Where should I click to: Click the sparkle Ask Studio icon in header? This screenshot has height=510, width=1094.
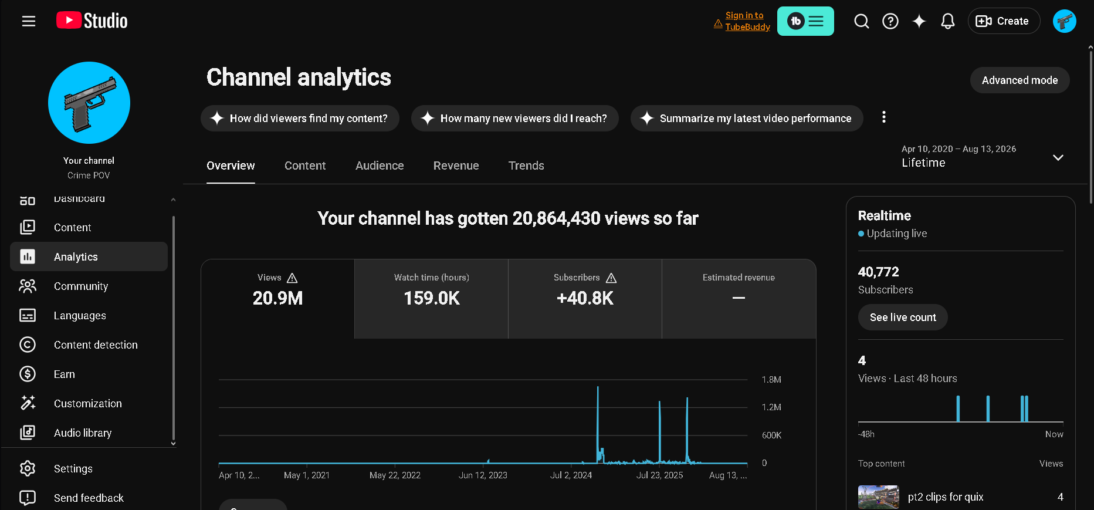pyautogui.click(x=919, y=21)
